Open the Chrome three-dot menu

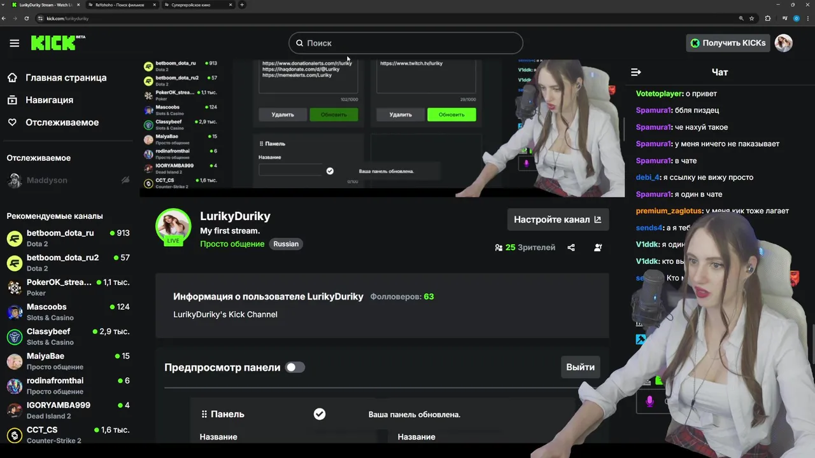(807, 18)
